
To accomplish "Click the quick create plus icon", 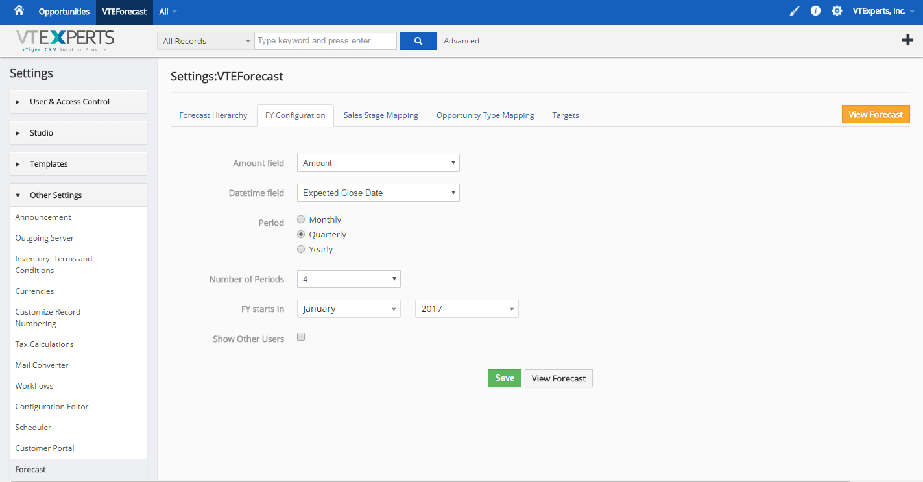I will pos(907,40).
